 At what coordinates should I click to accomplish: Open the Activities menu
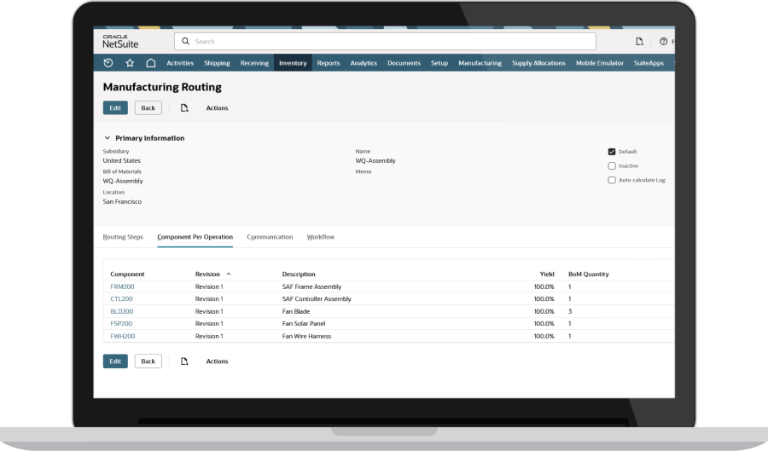tap(180, 62)
